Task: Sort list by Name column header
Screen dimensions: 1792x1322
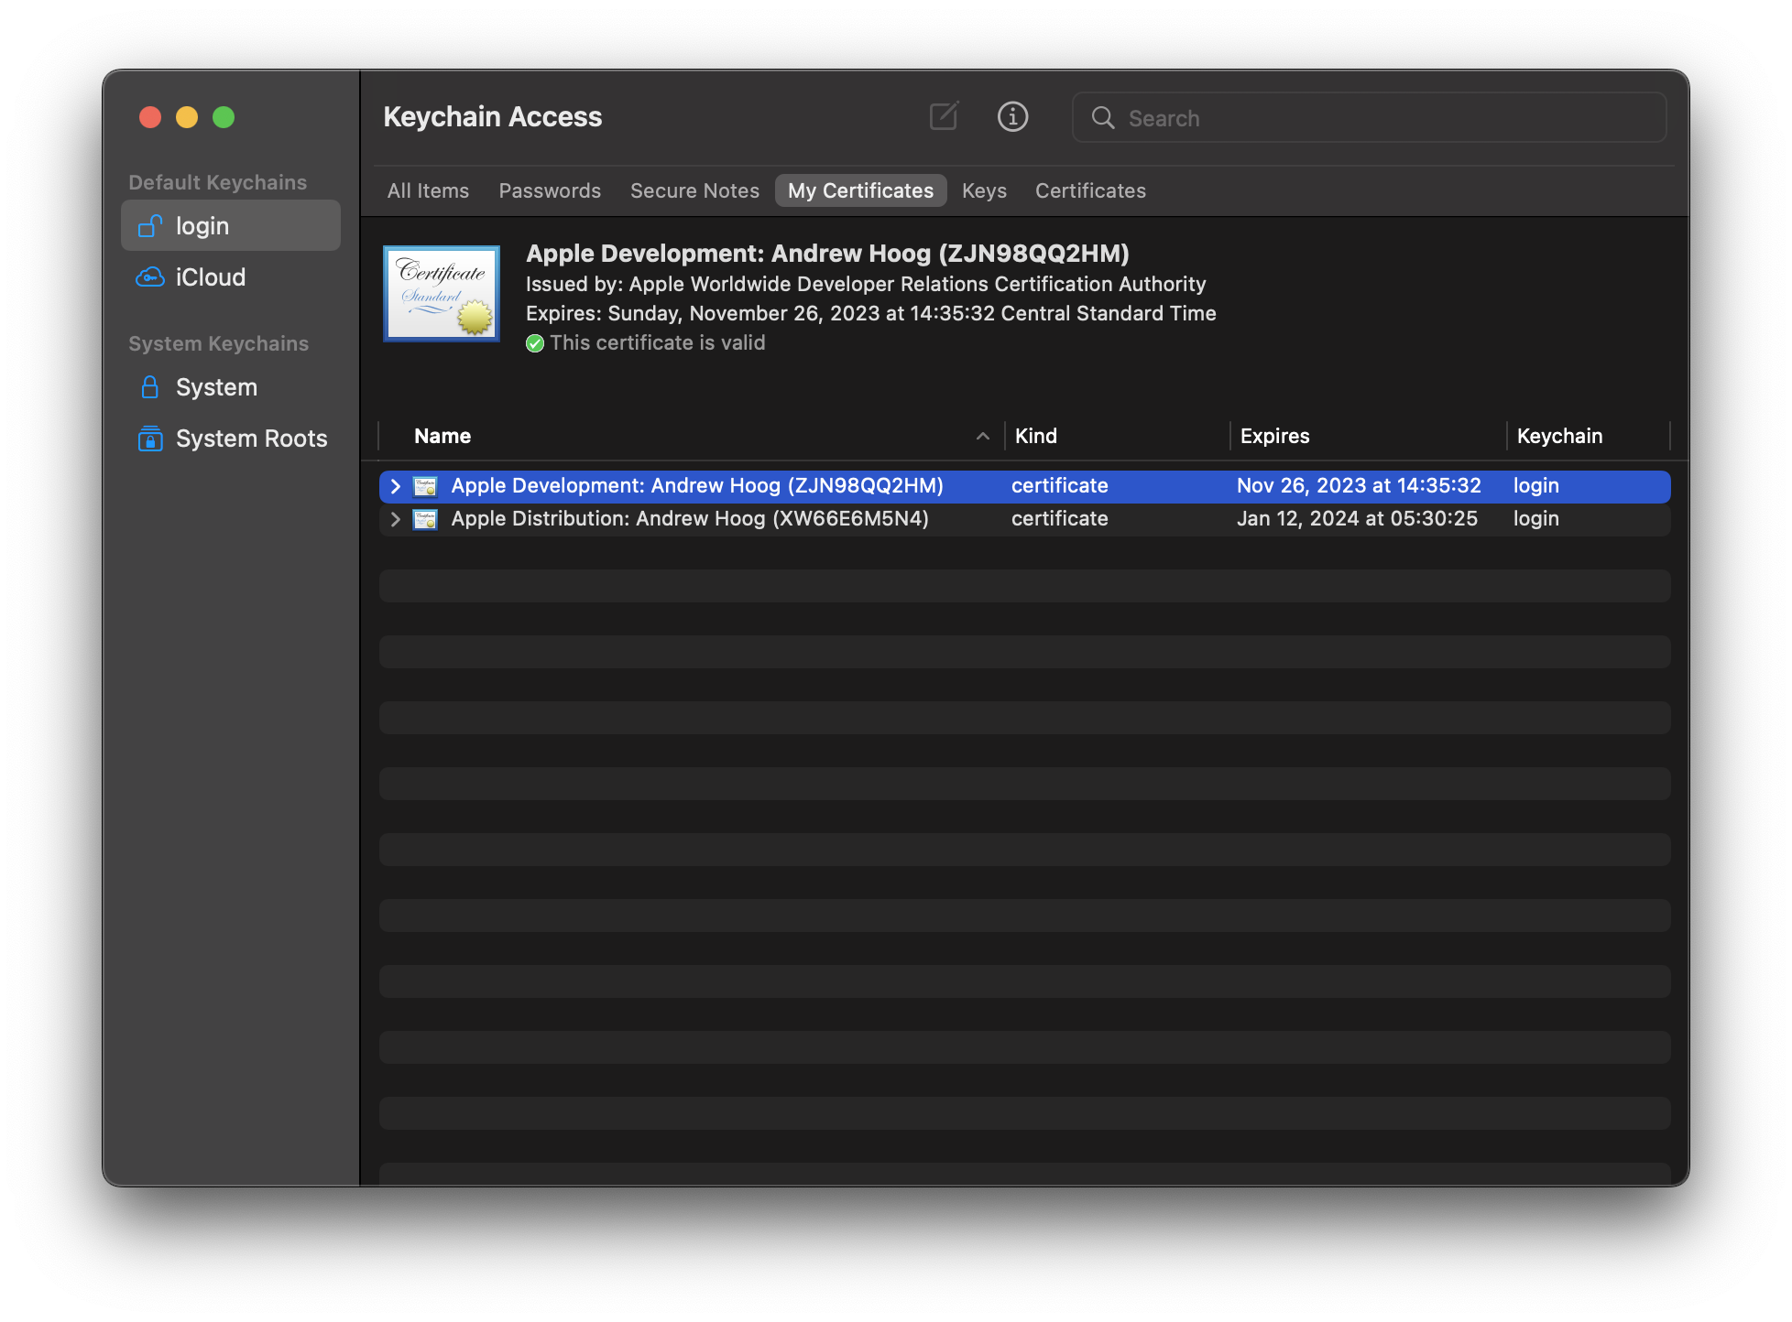Action: click(691, 436)
